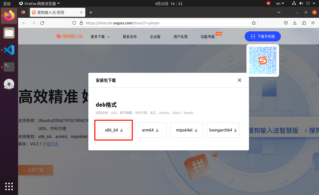Open Firefox网络浏览器 app menu in top bar
Image resolution: width=319 pixels, height=195 pixels.
(39, 4)
